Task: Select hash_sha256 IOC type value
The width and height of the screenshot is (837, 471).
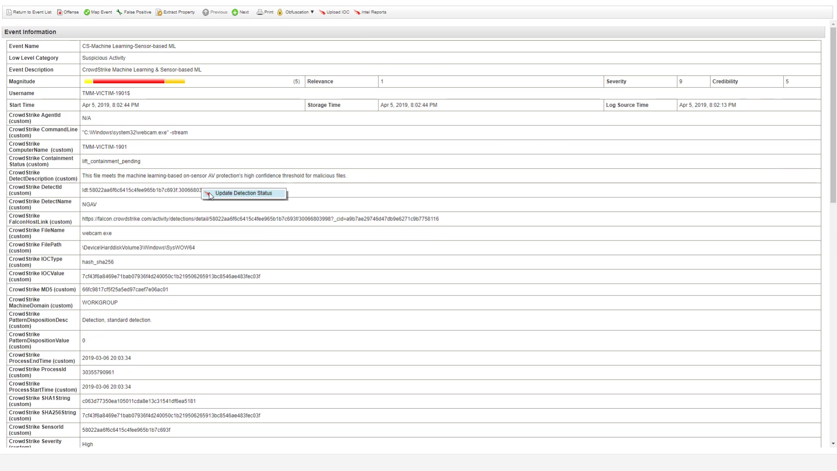Action: pos(98,262)
